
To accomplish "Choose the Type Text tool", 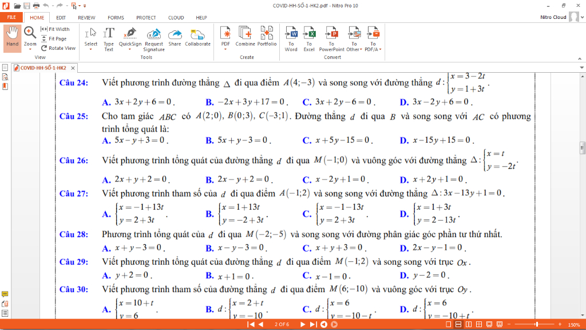I will (109, 39).
